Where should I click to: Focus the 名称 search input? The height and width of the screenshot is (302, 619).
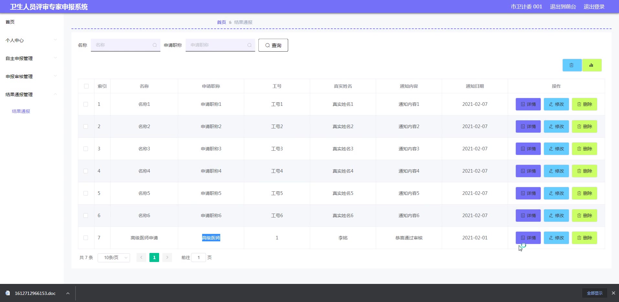(x=125, y=45)
